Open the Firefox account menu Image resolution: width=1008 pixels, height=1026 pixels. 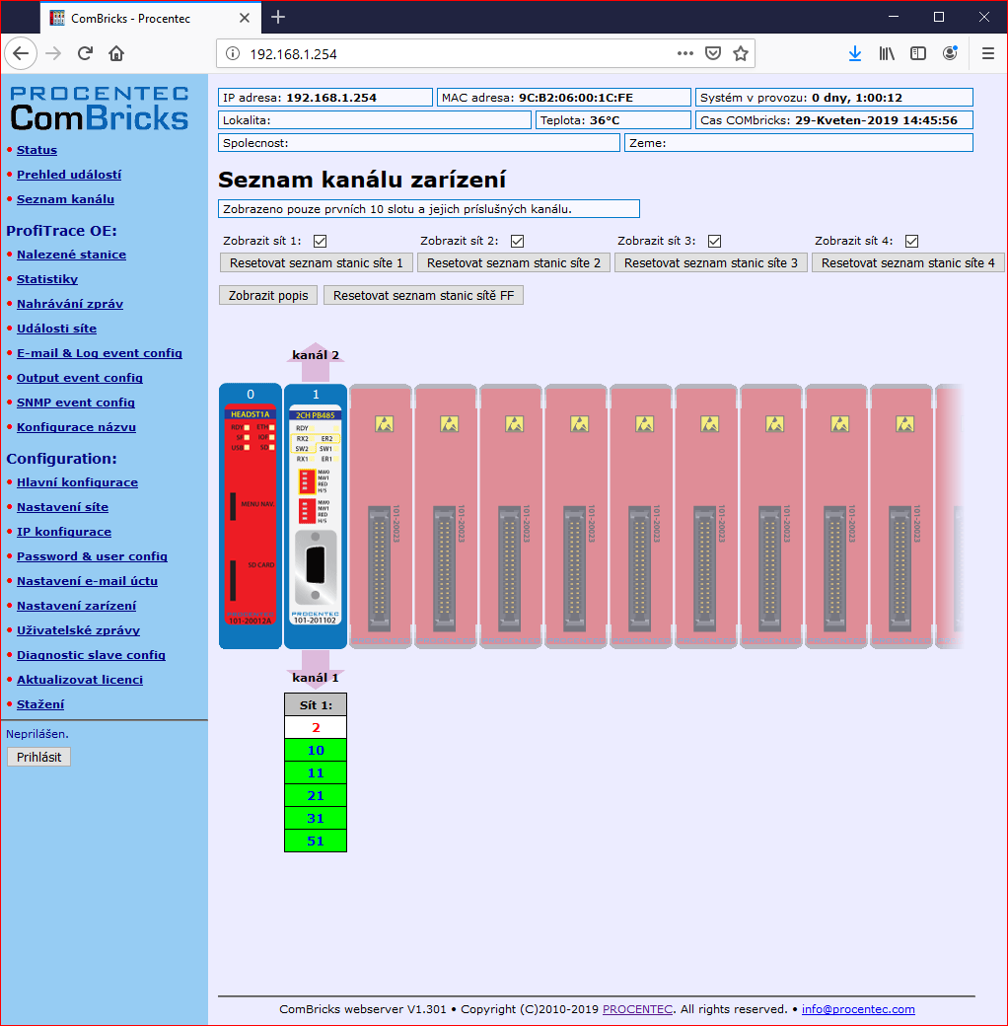click(x=950, y=53)
